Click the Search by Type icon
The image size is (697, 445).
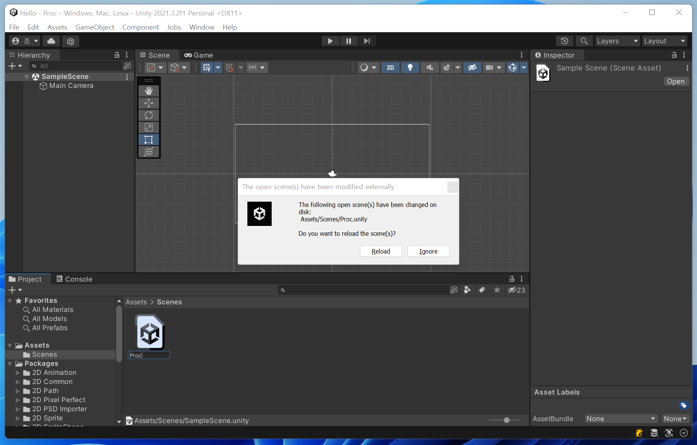pyautogui.click(x=467, y=290)
